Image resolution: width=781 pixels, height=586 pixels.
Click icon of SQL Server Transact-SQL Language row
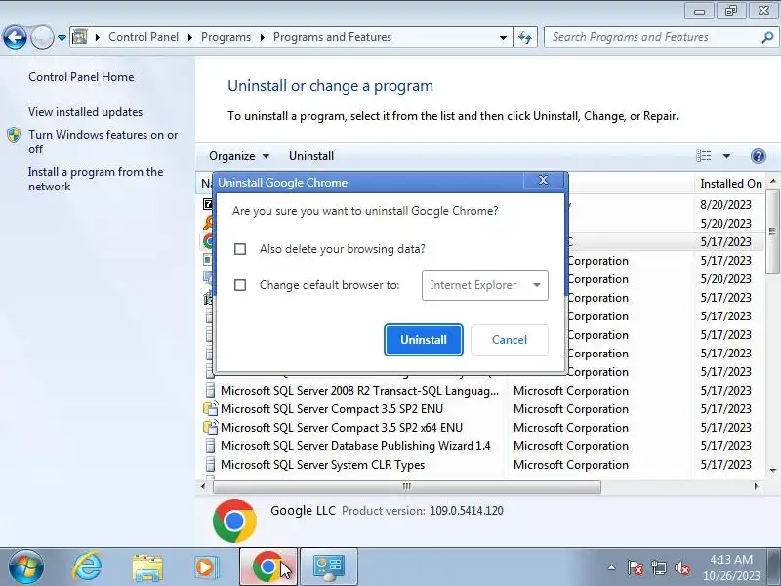(210, 391)
